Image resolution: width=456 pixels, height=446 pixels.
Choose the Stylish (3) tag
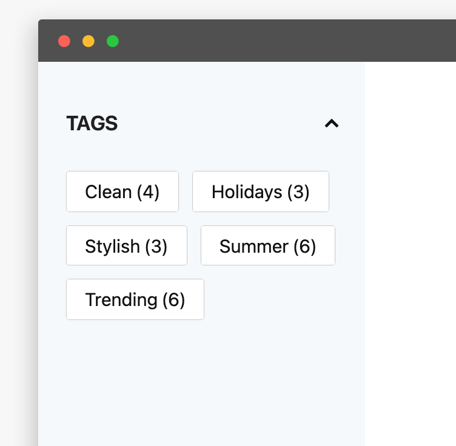[x=126, y=245]
